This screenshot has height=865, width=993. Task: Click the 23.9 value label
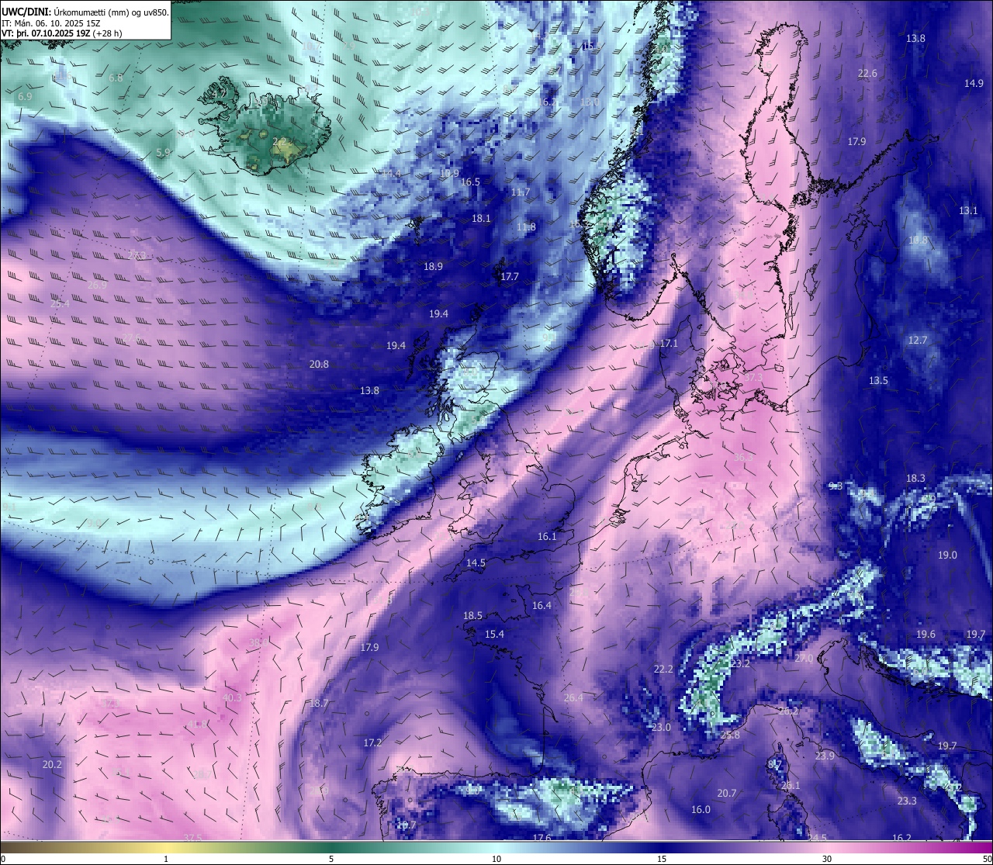click(x=825, y=756)
